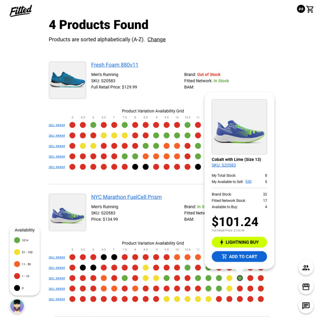323x323 pixels.
Task: Click the black 0 stock legend swatch
Action: 17,288
